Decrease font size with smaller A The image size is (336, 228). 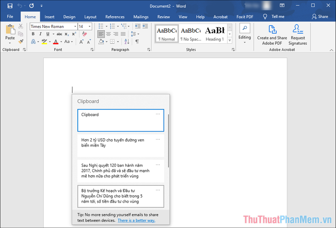coord(89,41)
